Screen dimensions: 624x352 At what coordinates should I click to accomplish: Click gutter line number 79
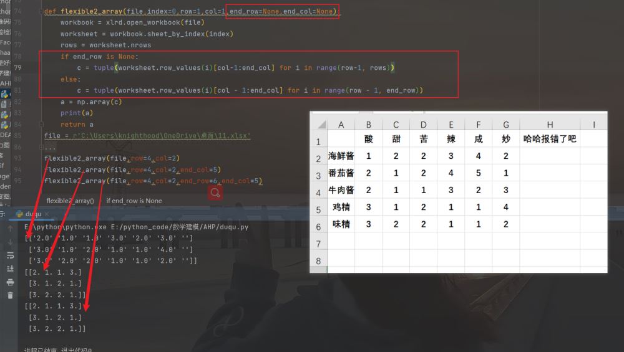17,67
